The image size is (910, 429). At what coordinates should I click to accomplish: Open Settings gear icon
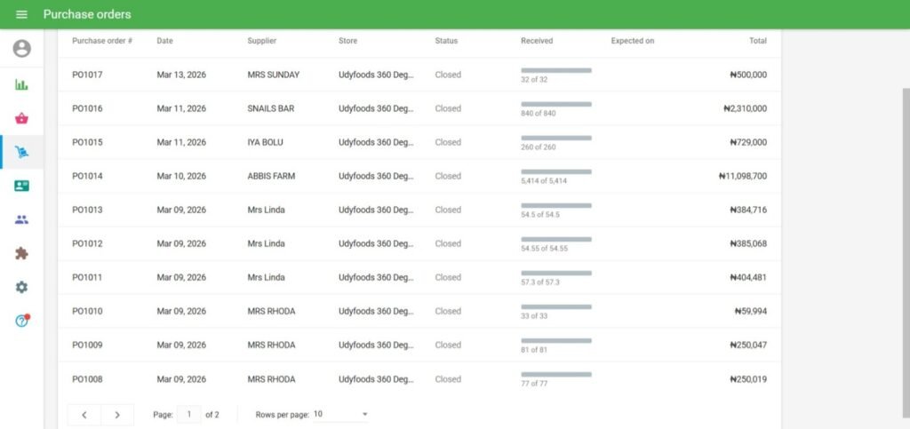click(x=21, y=287)
